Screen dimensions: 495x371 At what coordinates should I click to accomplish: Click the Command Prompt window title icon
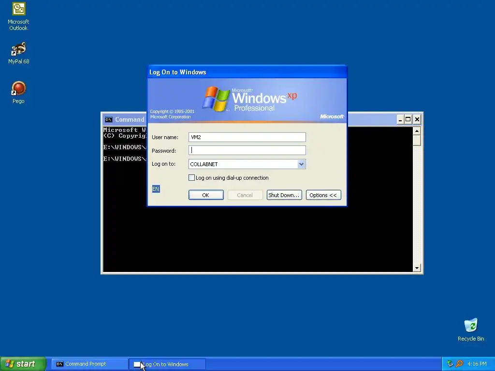(x=108, y=120)
